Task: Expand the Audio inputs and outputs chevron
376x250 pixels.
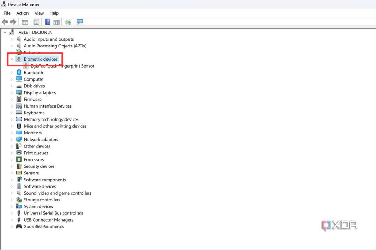Action: [x=12, y=39]
